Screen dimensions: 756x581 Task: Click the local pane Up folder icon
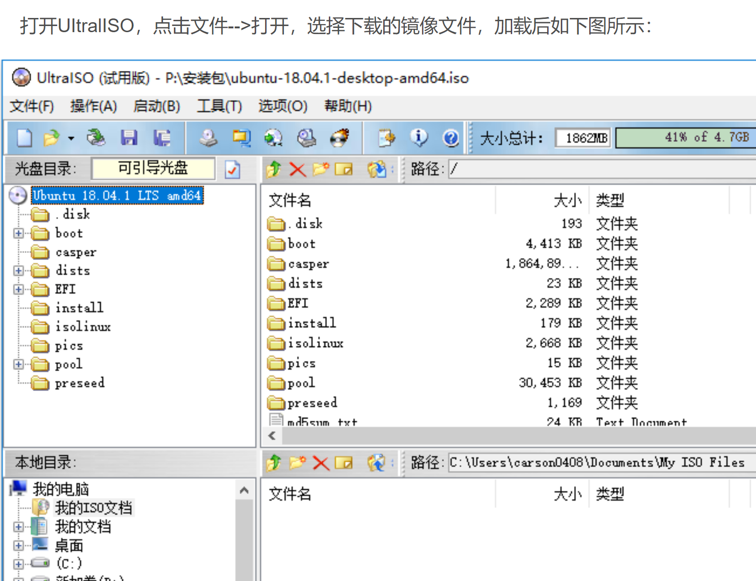[x=274, y=463]
